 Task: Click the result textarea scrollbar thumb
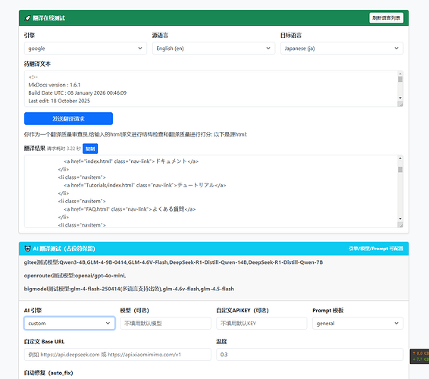click(400, 170)
